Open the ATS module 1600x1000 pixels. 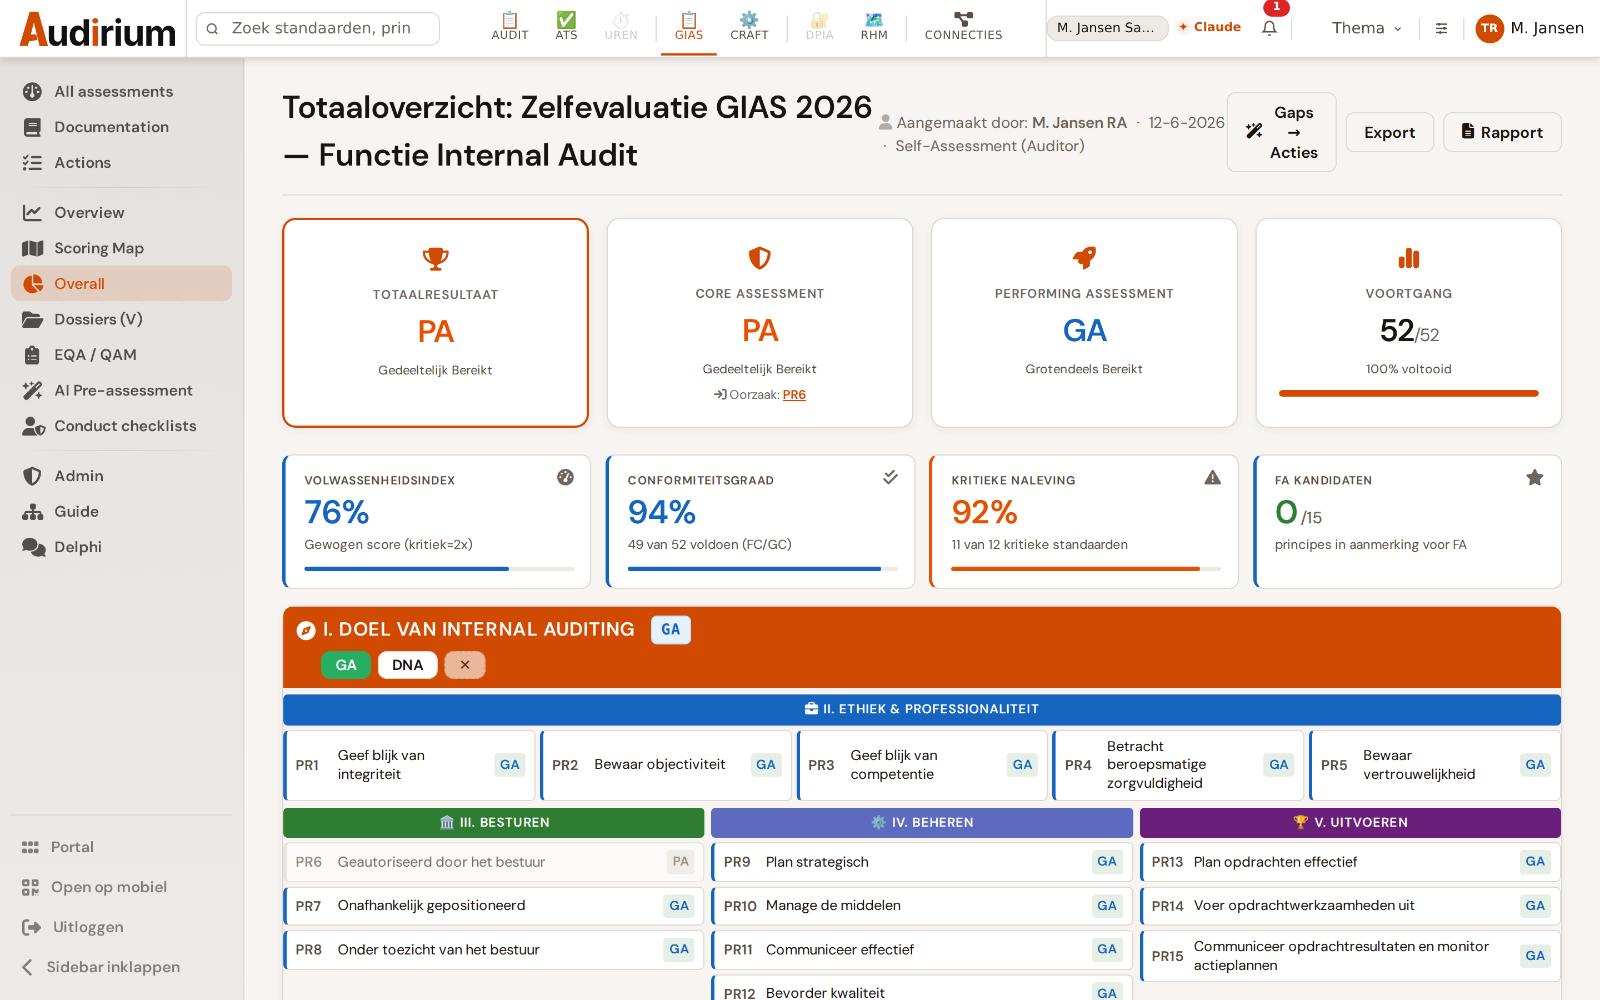click(566, 27)
